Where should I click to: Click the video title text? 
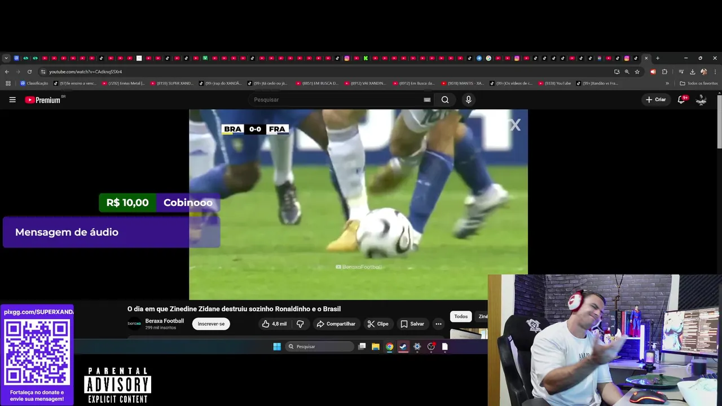point(234,309)
